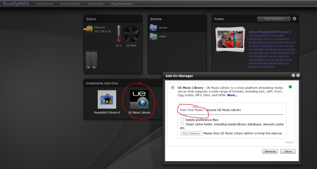Screen dimensions: 317x169
Task: Click the temperature thermometer icon
Action: tap(119, 34)
